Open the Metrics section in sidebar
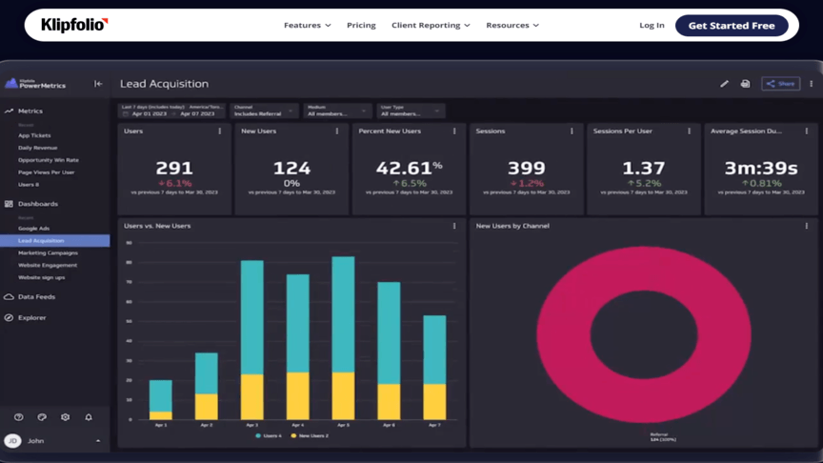 tap(30, 111)
